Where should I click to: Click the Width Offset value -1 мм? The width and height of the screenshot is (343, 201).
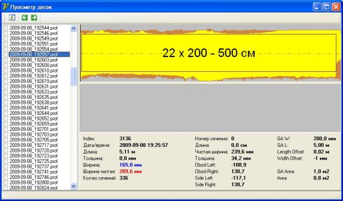(x=320, y=158)
